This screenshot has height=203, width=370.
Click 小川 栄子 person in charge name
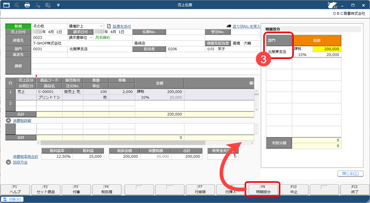pyautogui.click(x=216, y=49)
